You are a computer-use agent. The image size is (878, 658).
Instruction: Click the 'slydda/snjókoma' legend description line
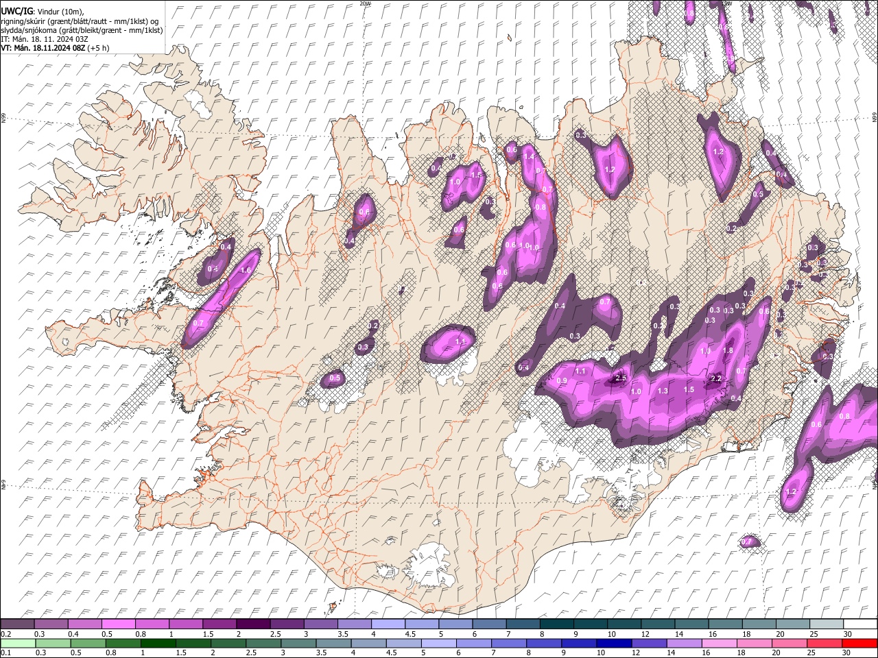pos(82,30)
